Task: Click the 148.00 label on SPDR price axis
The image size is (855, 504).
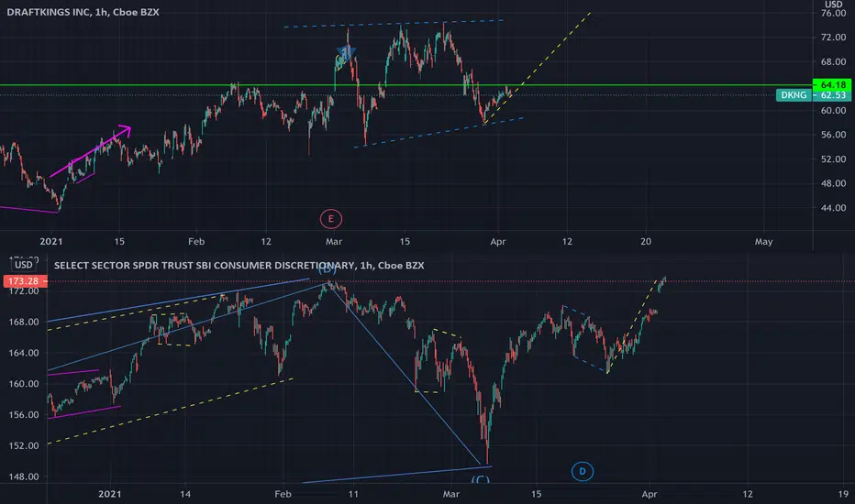Action: [24, 477]
